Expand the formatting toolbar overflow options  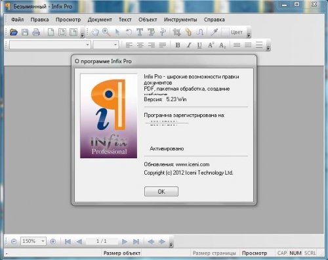268,48
